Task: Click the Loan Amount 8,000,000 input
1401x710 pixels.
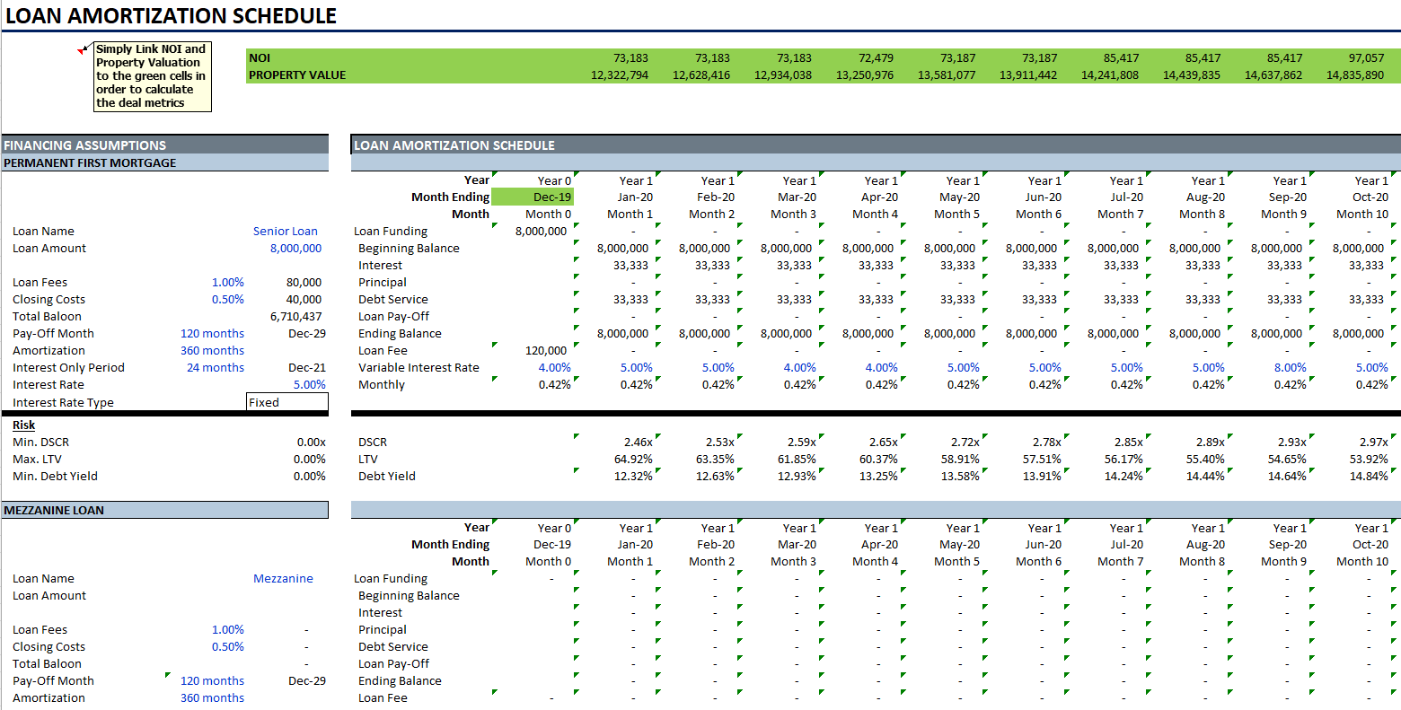Action: [295, 248]
